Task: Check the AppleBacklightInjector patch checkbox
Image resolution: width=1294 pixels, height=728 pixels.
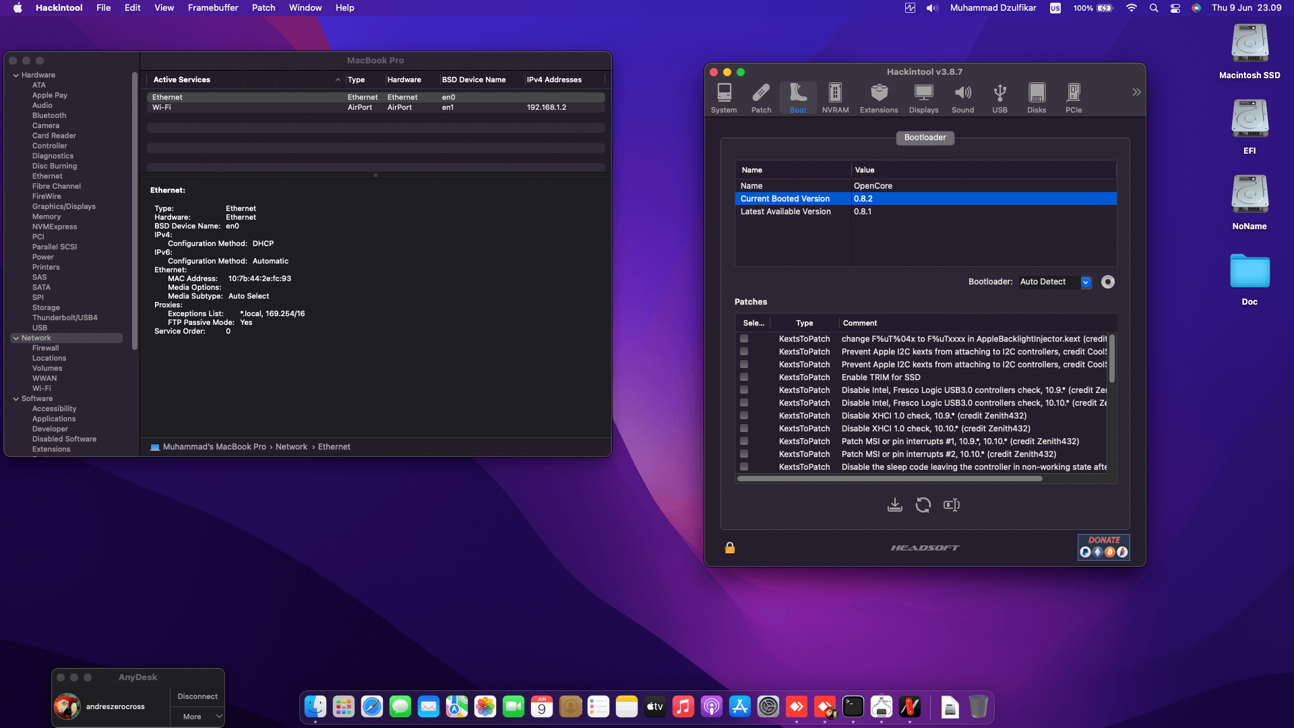Action: click(x=744, y=339)
